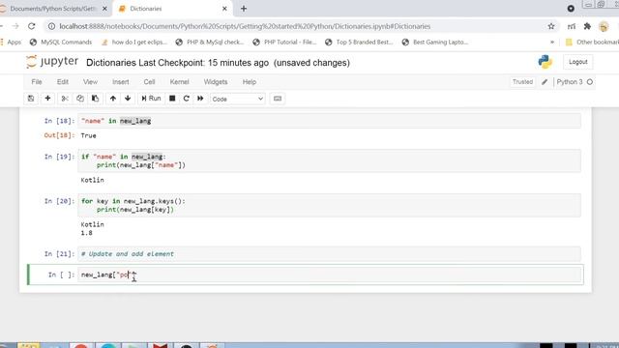The image size is (619, 348).
Task: Click the In [18] code cell
Action: tap(329, 121)
